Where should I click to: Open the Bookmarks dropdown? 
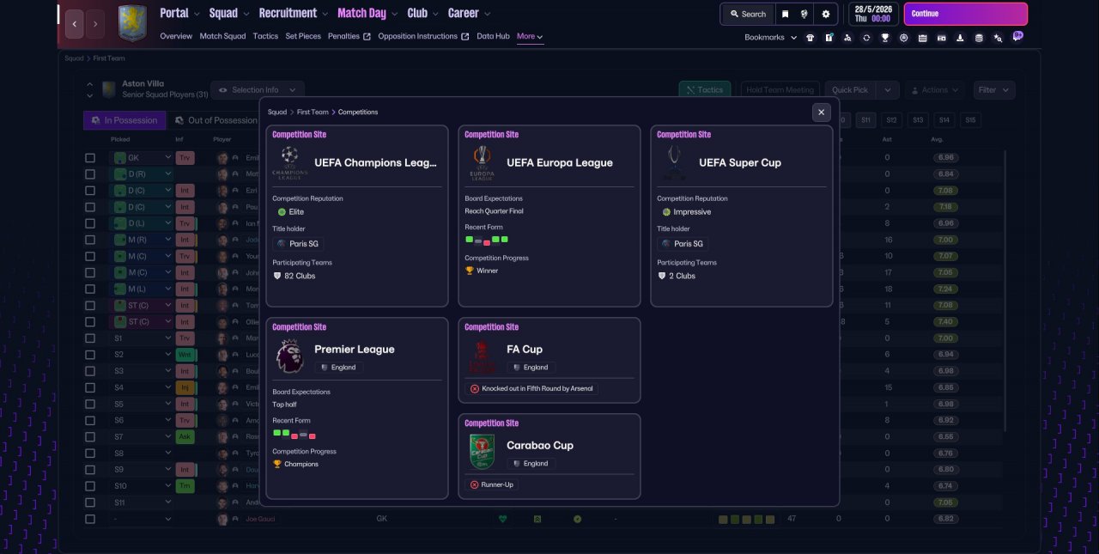tap(770, 38)
